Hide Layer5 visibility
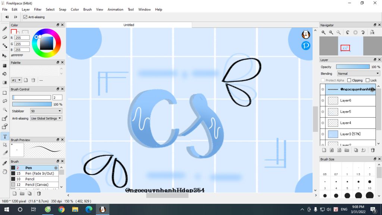 (x=323, y=112)
